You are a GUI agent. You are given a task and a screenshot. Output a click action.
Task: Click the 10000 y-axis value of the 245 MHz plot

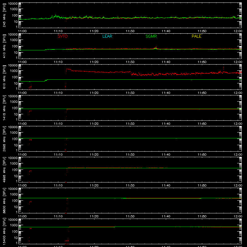click(x=13, y=4)
